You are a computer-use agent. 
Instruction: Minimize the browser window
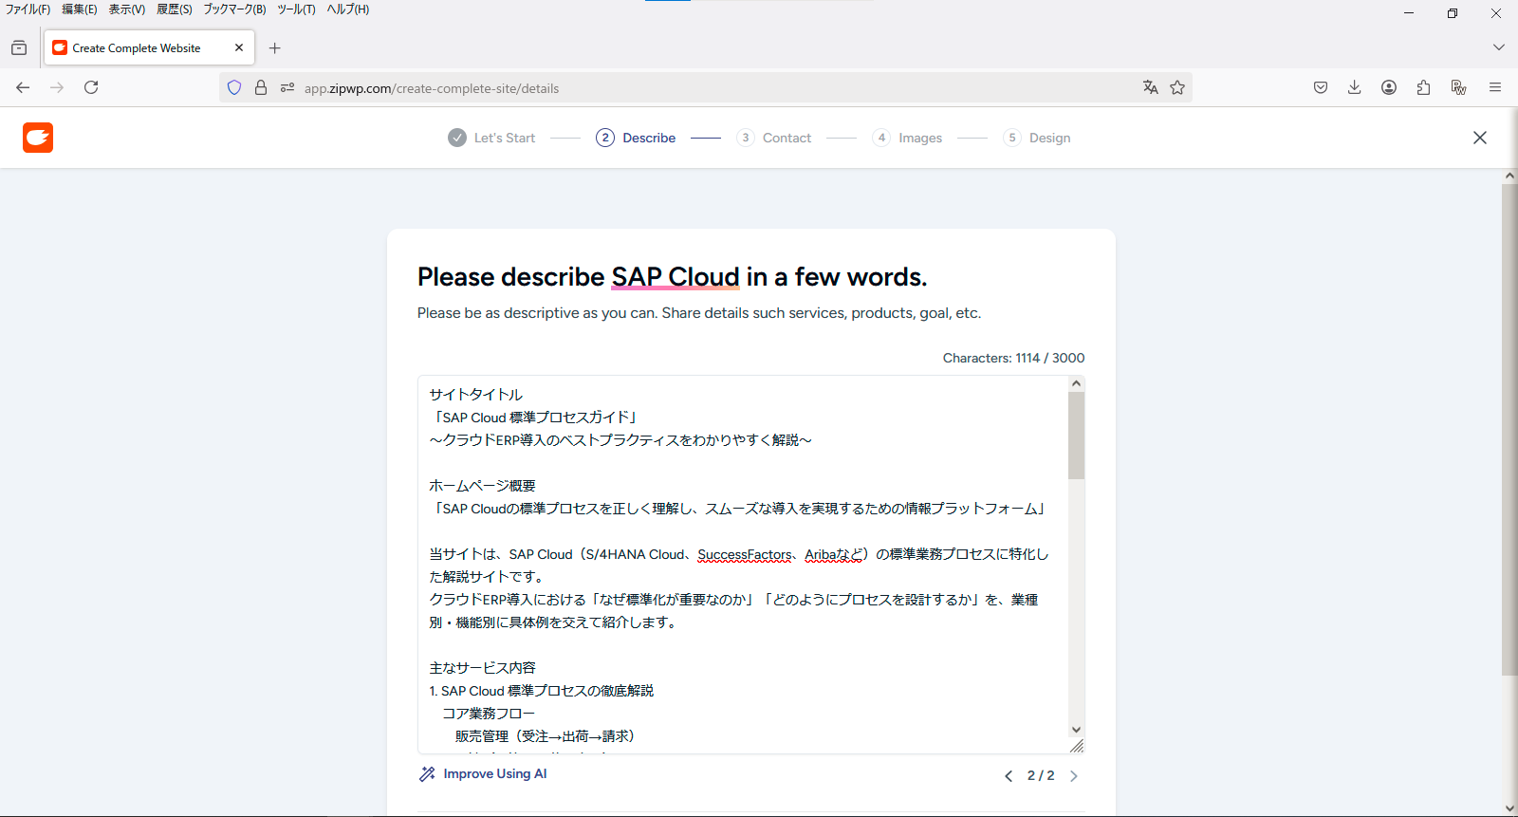click(x=1409, y=13)
